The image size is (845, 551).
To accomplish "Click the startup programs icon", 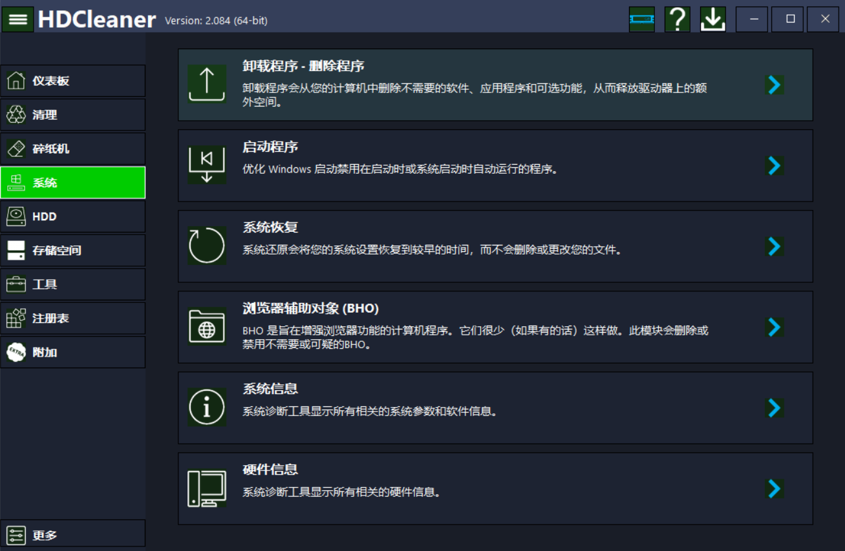I will pyautogui.click(x=207, y=165).
